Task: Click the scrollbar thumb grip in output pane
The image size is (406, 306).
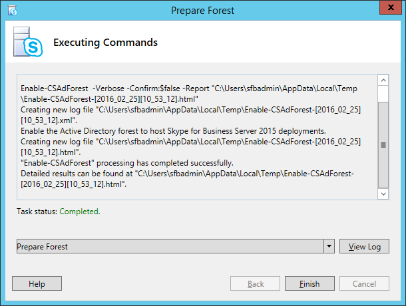Action: (x=383, y=145)
